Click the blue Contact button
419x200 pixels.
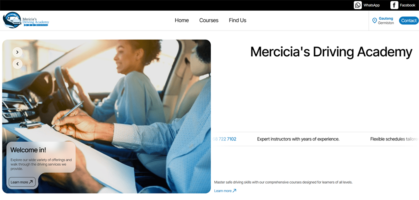[409, 20]
